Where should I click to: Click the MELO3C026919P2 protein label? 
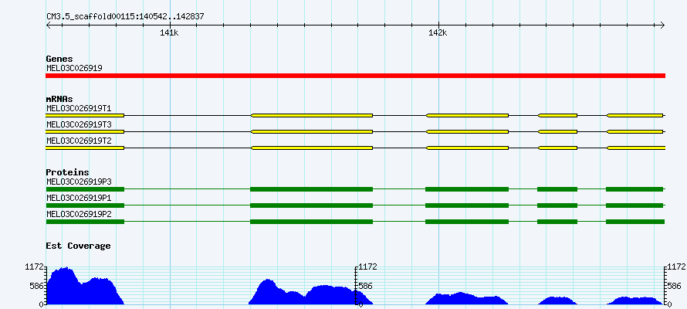tap(79, 214)
